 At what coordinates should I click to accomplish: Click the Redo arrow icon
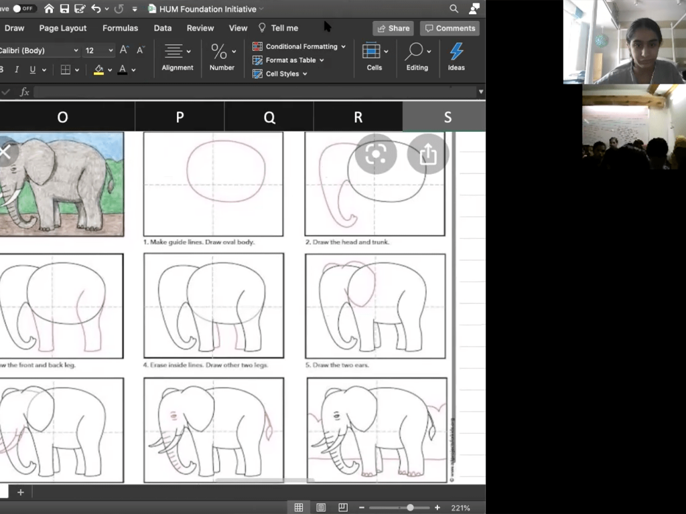[119, 9]
